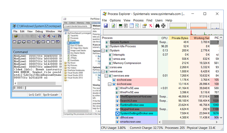Click the Commit Charge status bar entry
This screenshot has width=227, height=133.
(146, 128)
